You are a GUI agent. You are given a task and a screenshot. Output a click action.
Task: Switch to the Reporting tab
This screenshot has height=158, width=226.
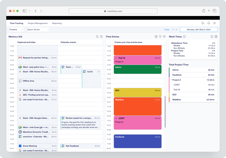(57, 23)
